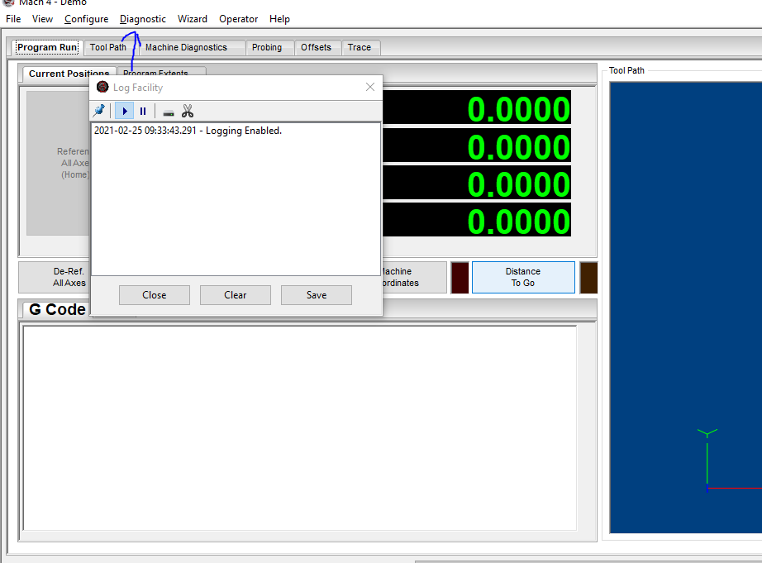The width and height of the screenshot is (762, 563).
Task: Click the dark red indicator beside Distance To Go
Action: pyautogui.click(x=460, y=277)
